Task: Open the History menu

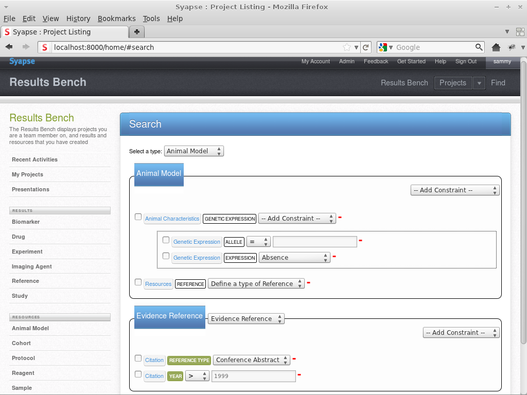Action: click(x=78, y=19)
